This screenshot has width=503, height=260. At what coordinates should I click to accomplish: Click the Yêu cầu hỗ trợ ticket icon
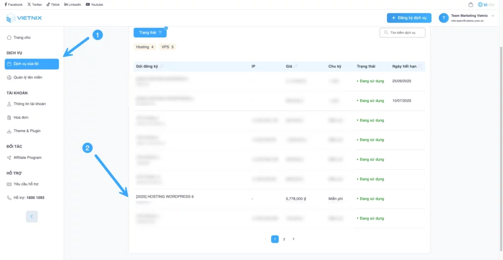click(x=9, y=184)
